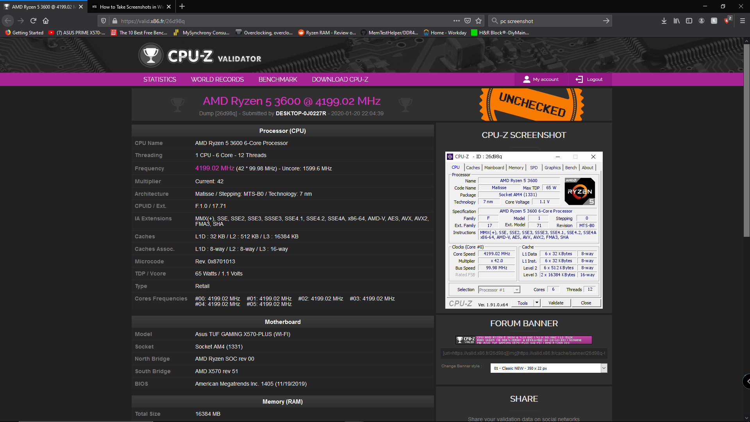Image resolution: width=750 pixels, height=422 pixels.
Task: Select the Graphics tab in CPU-Z
Action: tap(552, 168)
